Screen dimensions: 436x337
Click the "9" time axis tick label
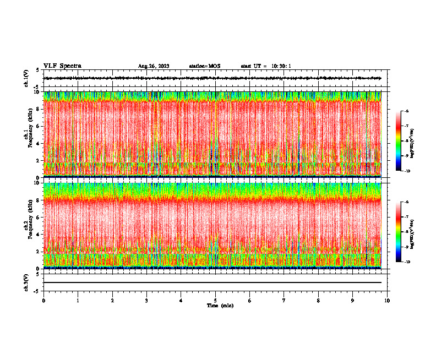point(352,301)
